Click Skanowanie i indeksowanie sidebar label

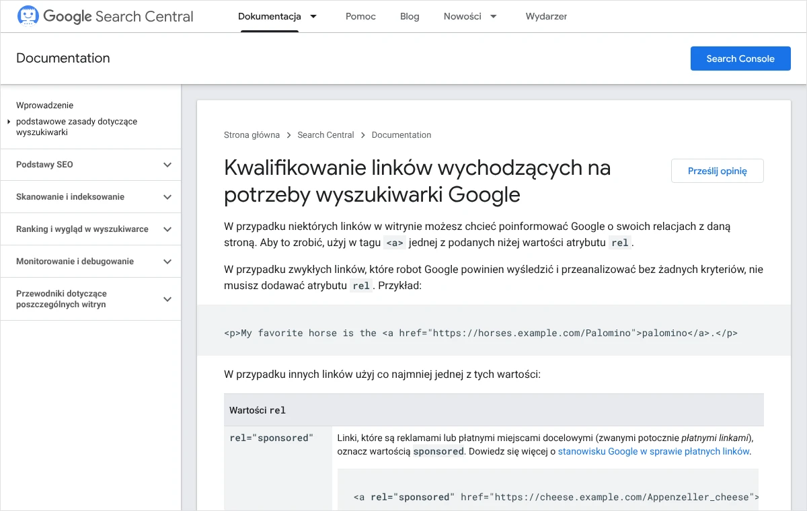pos(70,197)
